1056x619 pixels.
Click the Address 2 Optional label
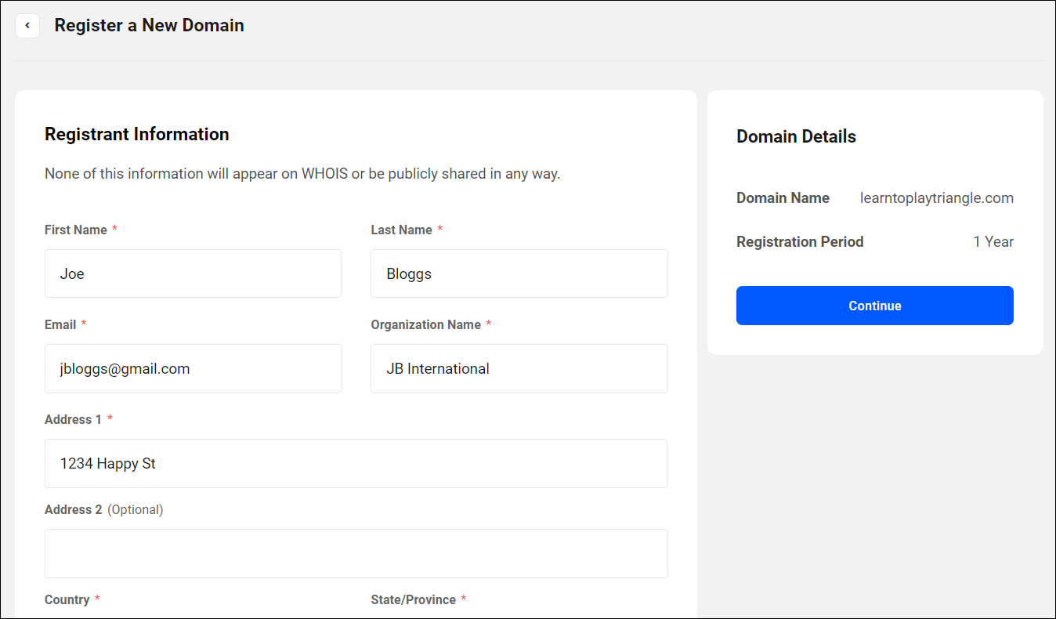point(103,509)
